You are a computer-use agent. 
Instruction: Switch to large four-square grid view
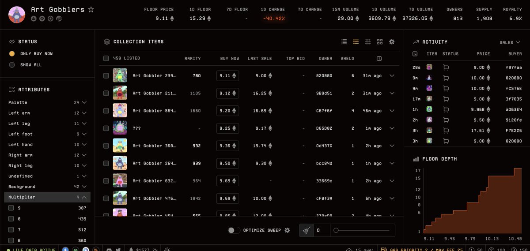click(380, 41)
